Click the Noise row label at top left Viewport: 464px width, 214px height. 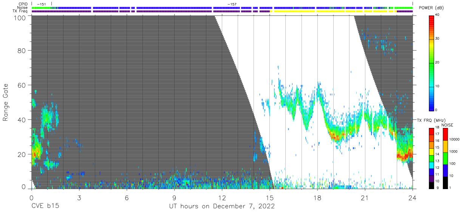[23, 8]
